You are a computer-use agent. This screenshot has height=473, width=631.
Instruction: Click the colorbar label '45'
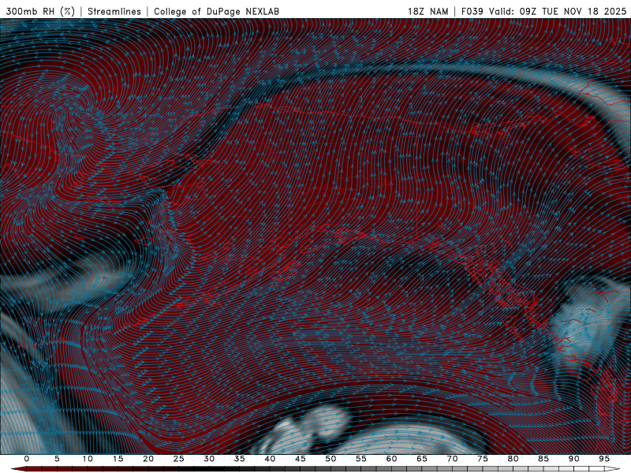300,459
